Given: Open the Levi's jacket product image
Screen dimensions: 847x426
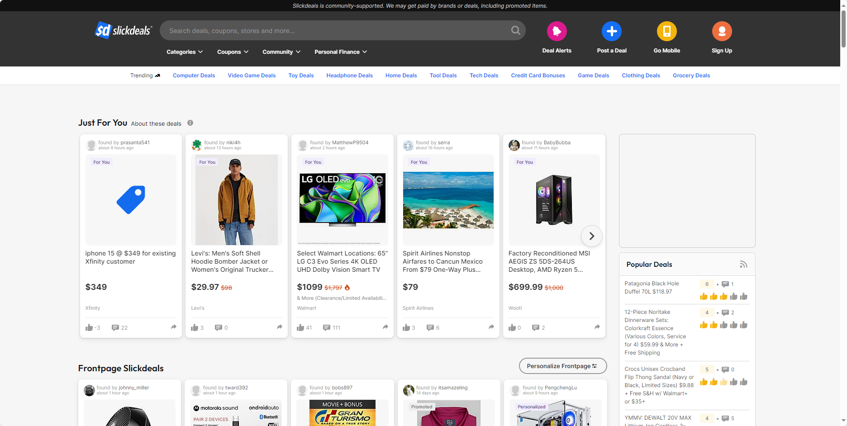Looking at the screenshot, I should point(237,200).
